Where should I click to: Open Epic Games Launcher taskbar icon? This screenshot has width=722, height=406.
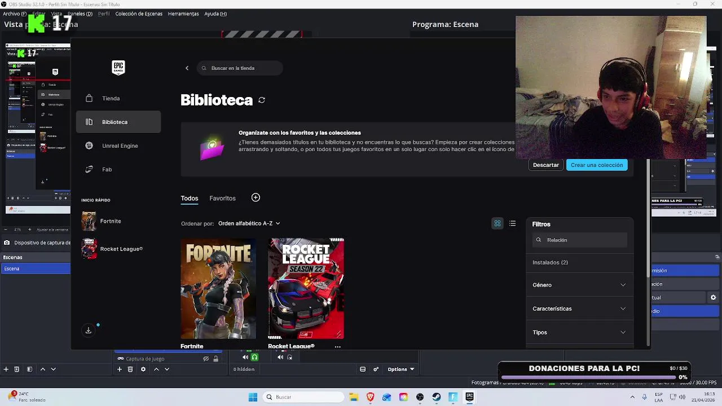pyautogui.click(x=469, y=397)
